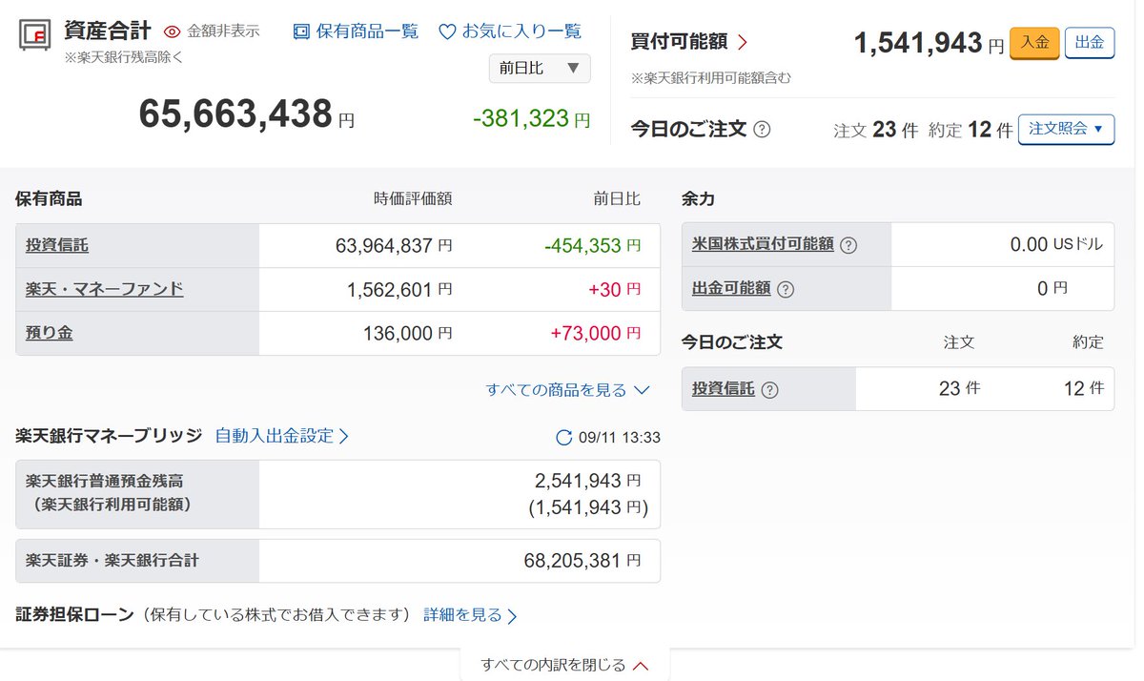The height and width of the screenshot is (681, 1144).
Task: Open 預り金 link
Action: 50,333
